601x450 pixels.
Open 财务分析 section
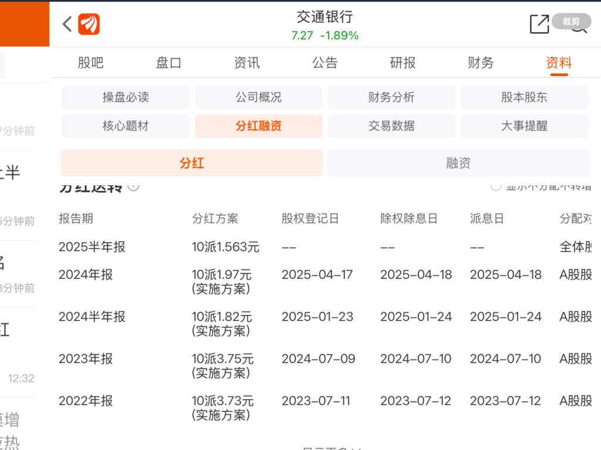(x=391, y=97)
